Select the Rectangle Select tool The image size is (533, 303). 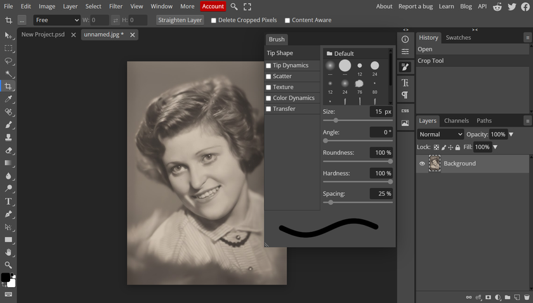pos(8,48)
